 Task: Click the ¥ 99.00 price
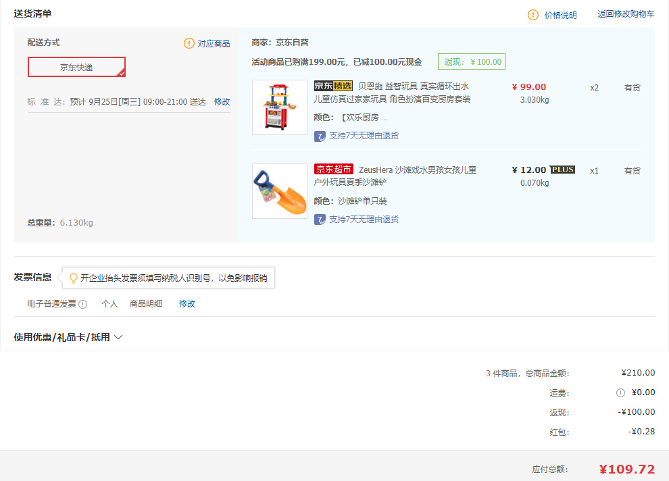[529, 87]
